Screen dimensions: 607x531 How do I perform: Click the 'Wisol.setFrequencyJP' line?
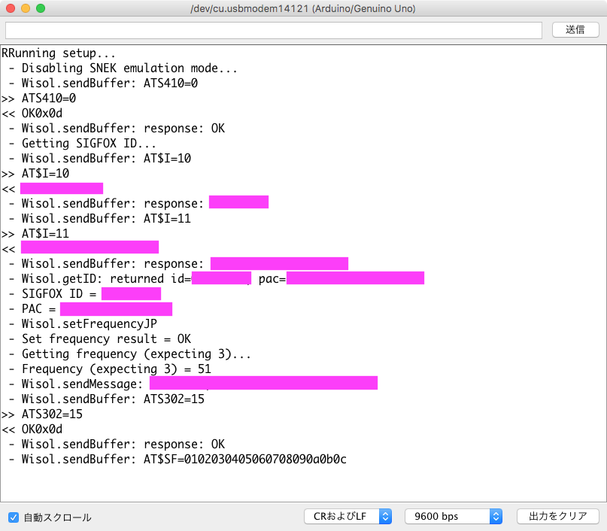[83, 324]
